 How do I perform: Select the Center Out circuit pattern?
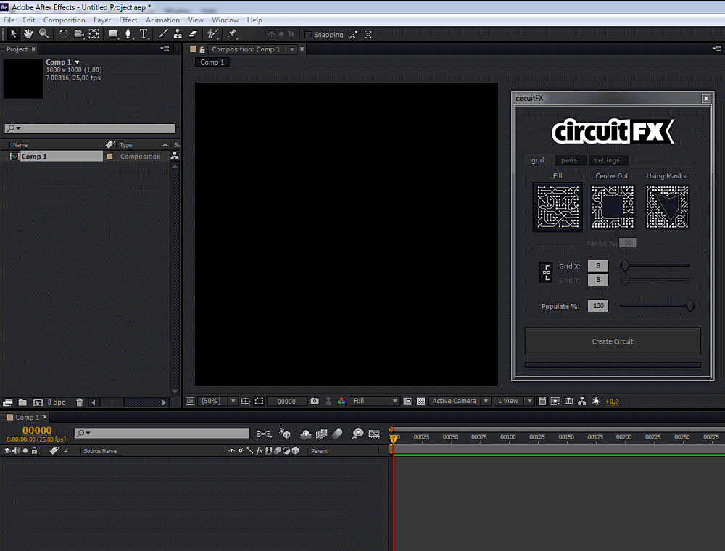(x=611, y=207)
